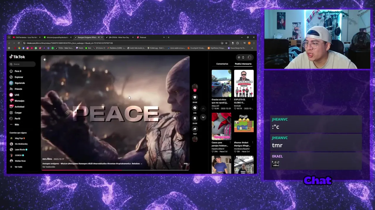Bookmark this page with star icon
This screenshot has height=210, width=375.
pyautogui.click(x=226, y=43)
